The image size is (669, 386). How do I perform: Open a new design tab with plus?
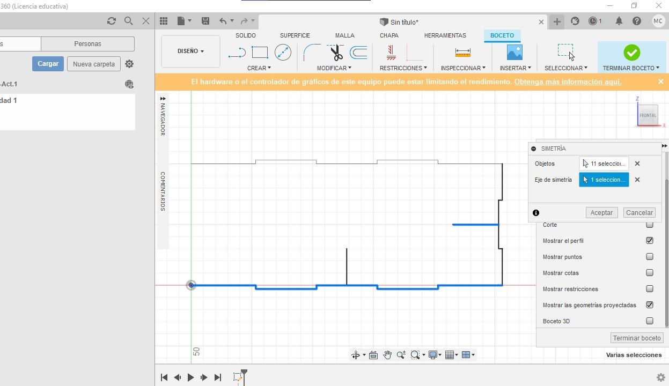(x=557, y=21)
